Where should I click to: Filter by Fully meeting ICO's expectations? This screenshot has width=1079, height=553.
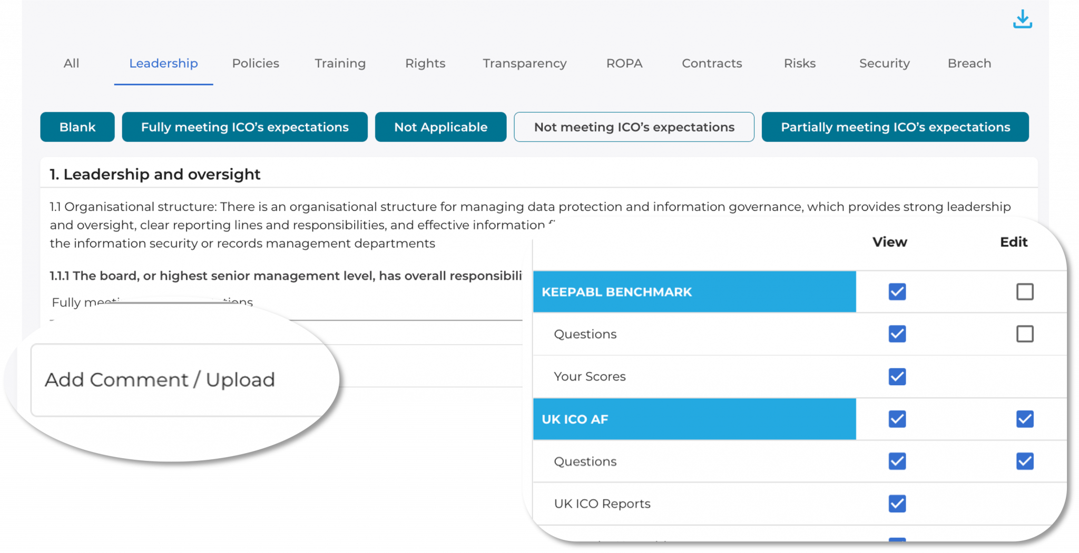244,127
